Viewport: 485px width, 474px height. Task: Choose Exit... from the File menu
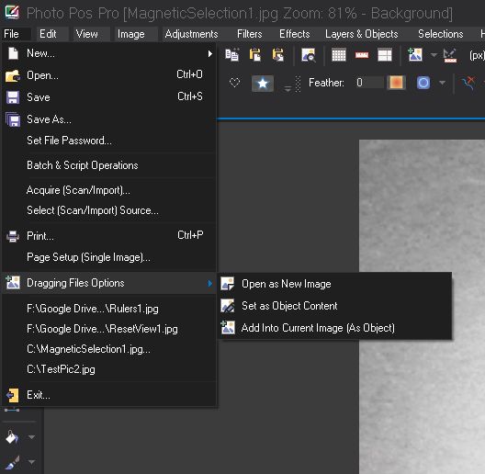pos(109,395)
